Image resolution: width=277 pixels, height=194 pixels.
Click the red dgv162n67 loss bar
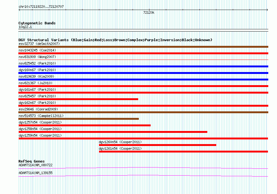(x=143, y=106)
